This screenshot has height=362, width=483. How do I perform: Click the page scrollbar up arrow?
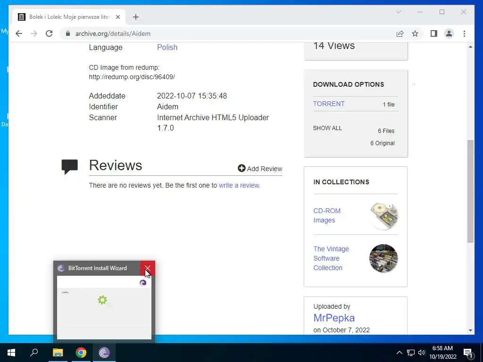[470, 47]
